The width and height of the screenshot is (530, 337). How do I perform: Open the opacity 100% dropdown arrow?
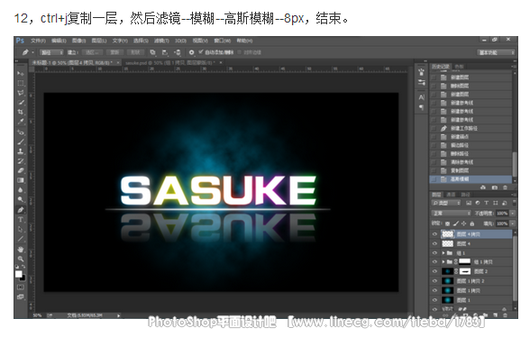[512, 214]
